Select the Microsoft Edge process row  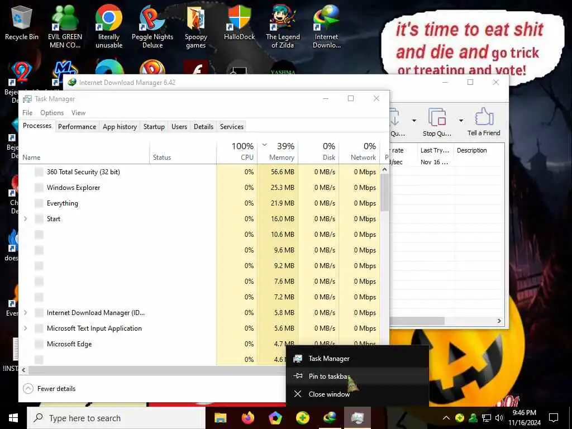(199, 344)
